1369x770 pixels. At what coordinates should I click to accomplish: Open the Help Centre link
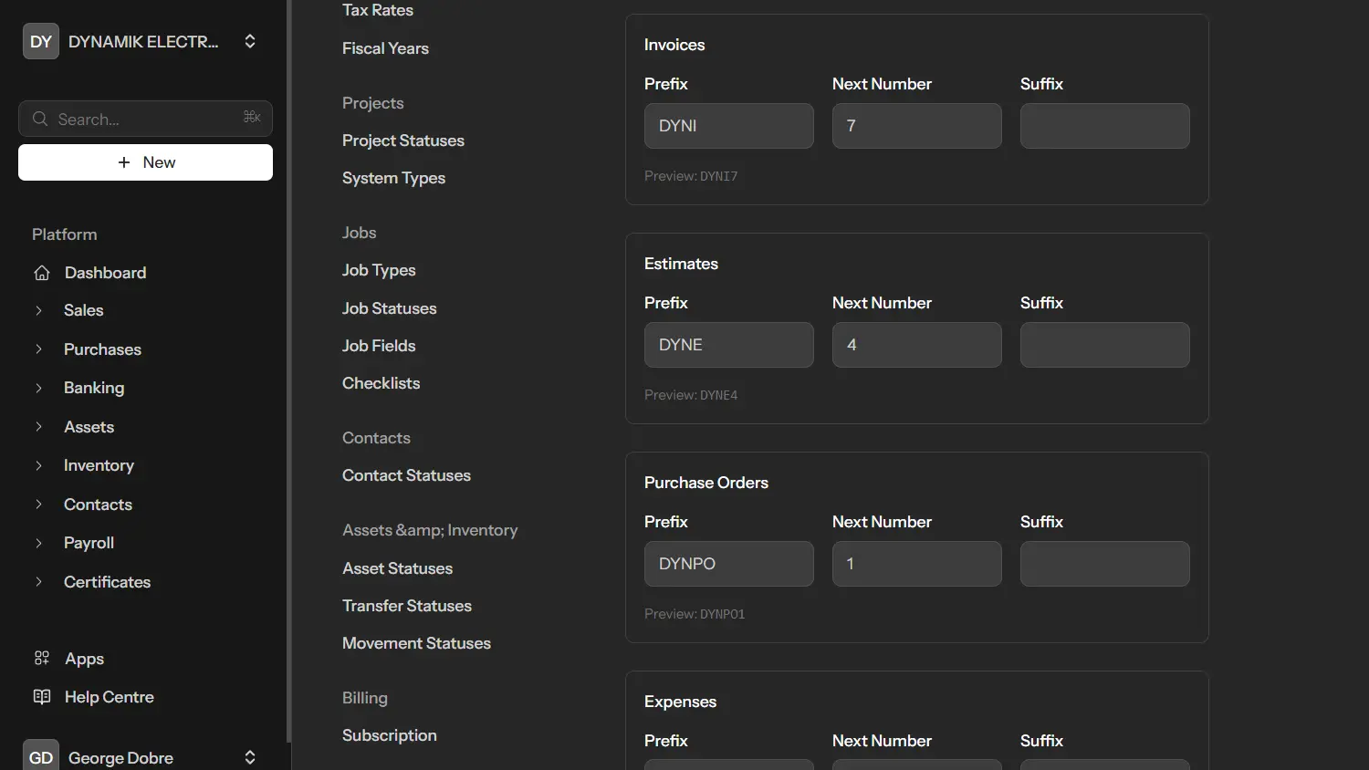click(109, 697)
